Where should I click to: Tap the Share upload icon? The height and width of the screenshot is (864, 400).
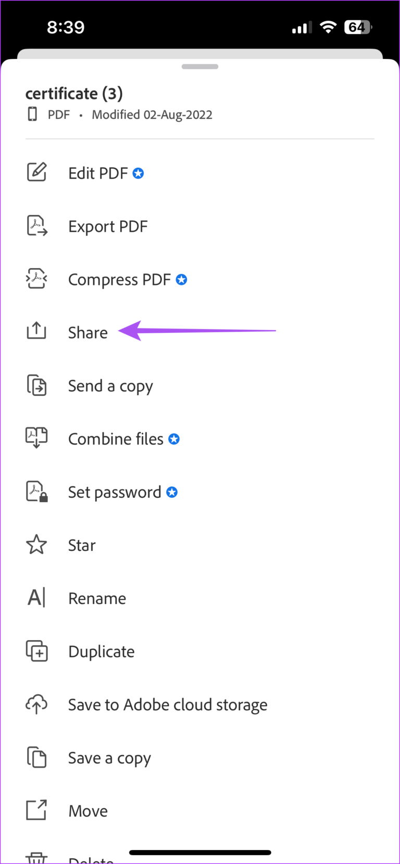[36, 331]
